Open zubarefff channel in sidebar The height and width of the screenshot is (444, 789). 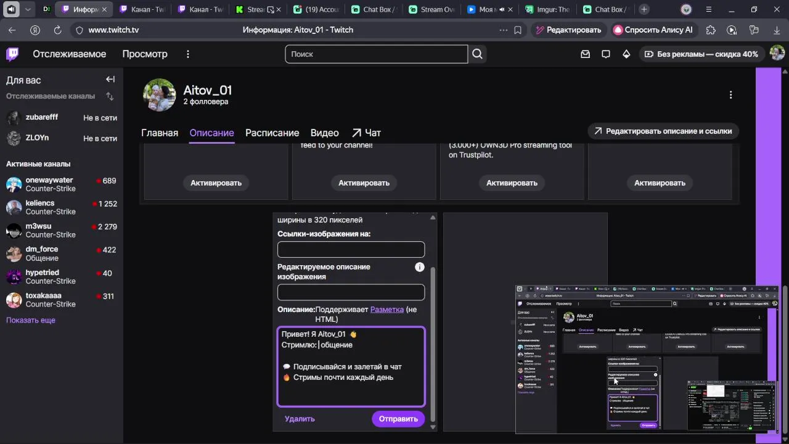(62, 118)
